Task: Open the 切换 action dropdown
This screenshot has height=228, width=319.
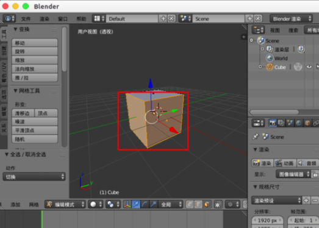Action: (34, 177)
